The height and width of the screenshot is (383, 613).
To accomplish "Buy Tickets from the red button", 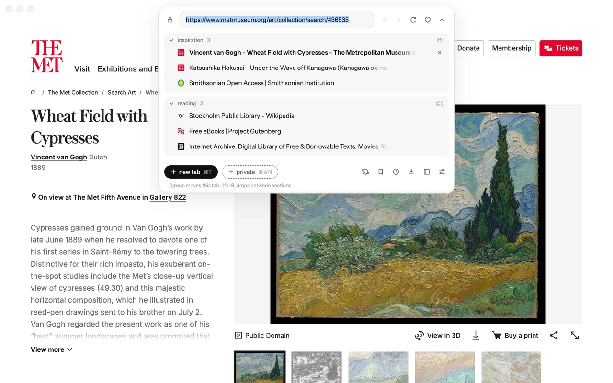I will (x=561, y=48).
